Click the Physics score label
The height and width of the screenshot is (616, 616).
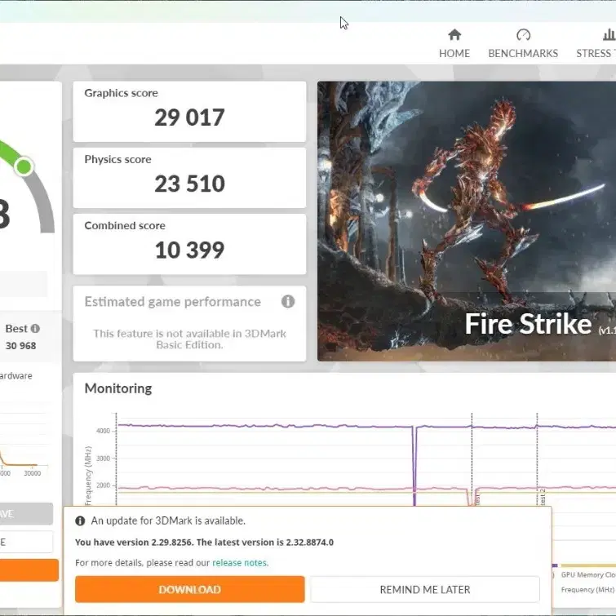117,159
